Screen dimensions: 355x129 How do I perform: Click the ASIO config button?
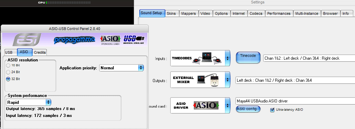point(248,109)
